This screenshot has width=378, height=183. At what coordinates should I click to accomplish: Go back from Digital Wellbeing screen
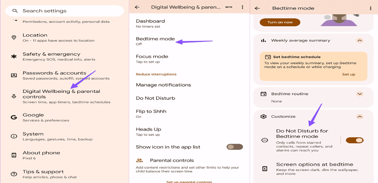[x=137, y=7]
